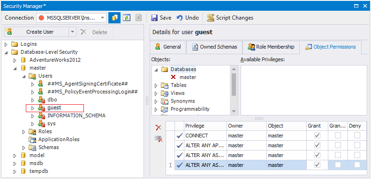
Task: Click the Undo label text
Action: 192,18
